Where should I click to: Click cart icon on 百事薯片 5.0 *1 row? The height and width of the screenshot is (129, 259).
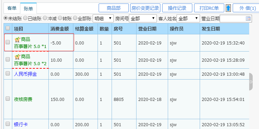[x=17, y=39]
